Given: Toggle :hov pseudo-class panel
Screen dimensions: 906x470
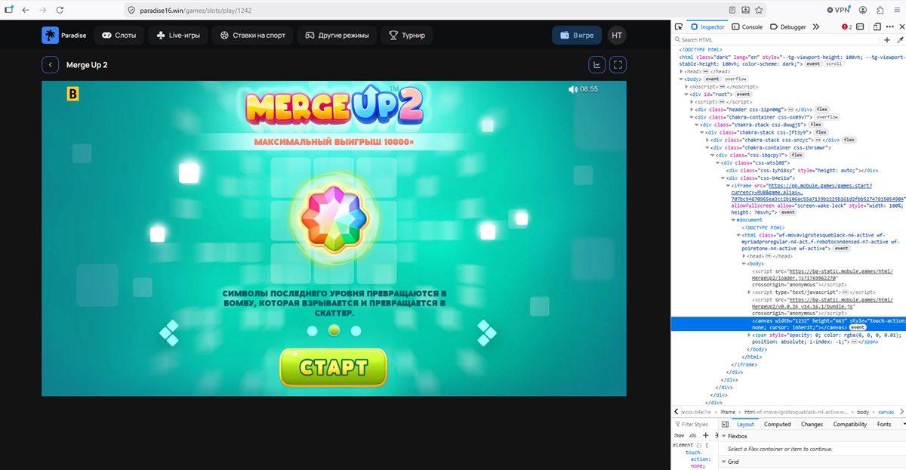Looking at the screenshot, I should [x=678, y=435].
